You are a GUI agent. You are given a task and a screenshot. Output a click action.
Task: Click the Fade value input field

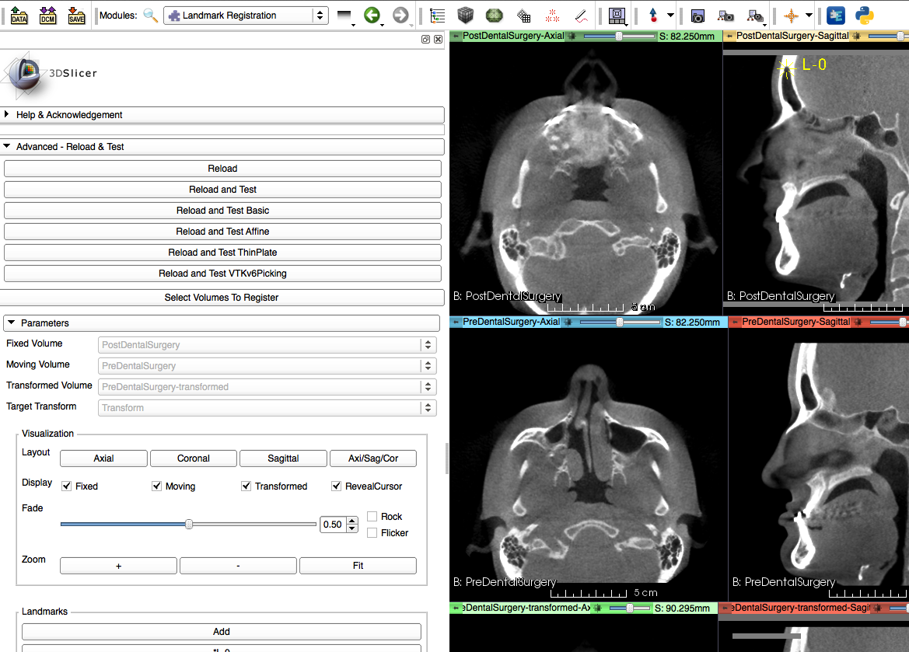(334, 525)
